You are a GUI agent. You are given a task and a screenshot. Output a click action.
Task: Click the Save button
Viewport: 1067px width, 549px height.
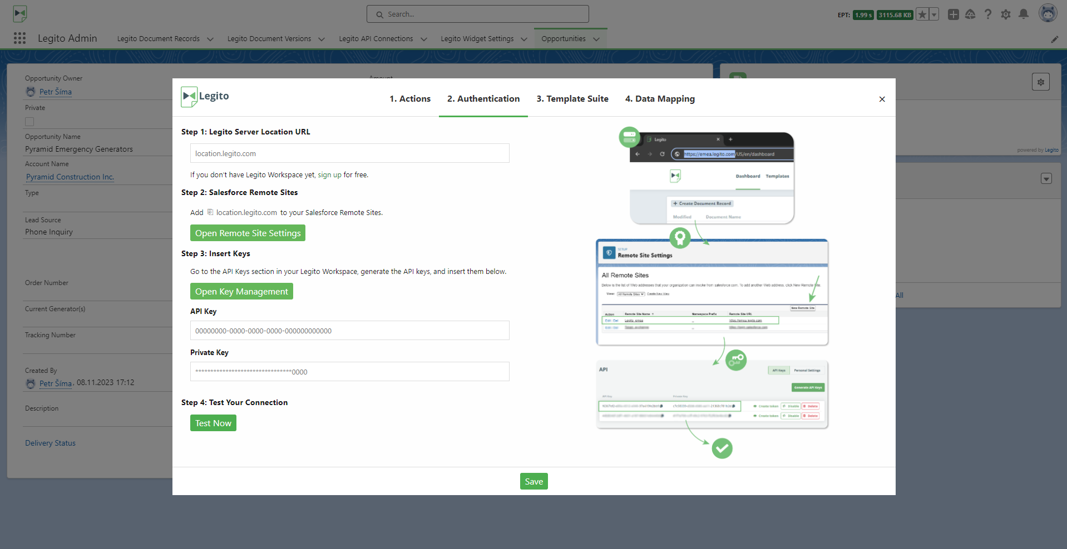533,481
